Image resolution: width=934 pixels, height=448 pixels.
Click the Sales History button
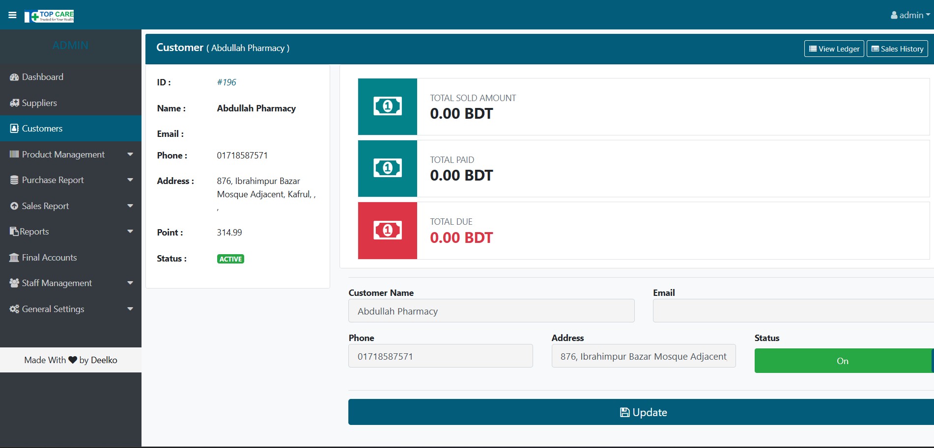coord(897,49)
